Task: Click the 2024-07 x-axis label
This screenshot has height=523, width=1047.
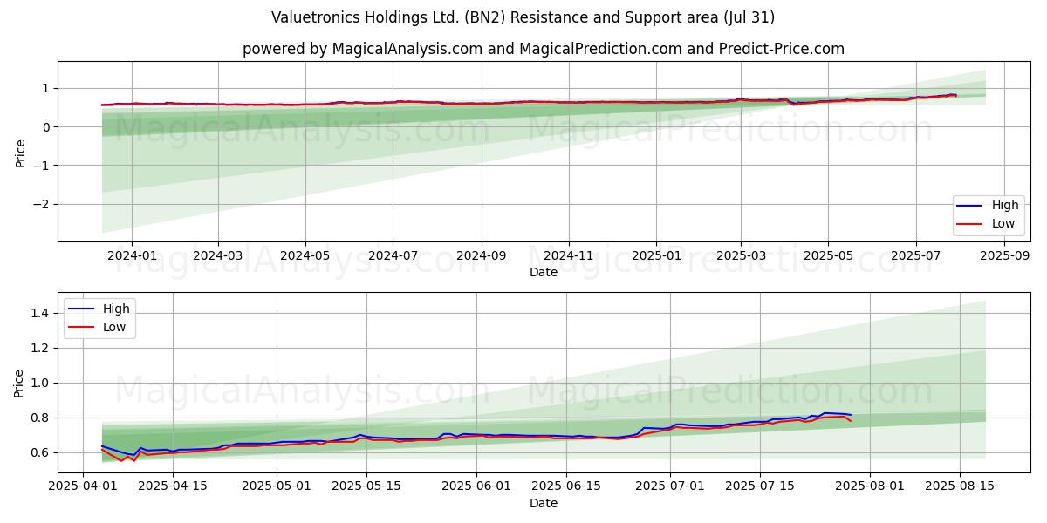Action: [x=393, y=256]
